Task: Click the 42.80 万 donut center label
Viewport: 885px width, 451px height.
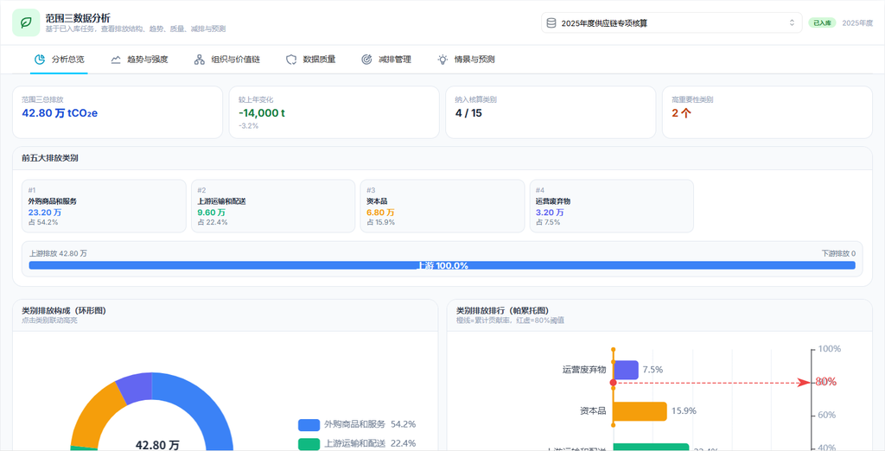Action: 157,445
